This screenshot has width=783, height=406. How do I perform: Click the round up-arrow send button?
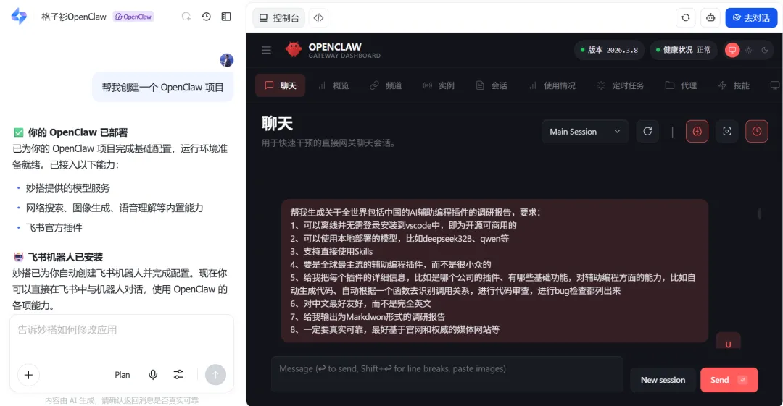point(216,375)
